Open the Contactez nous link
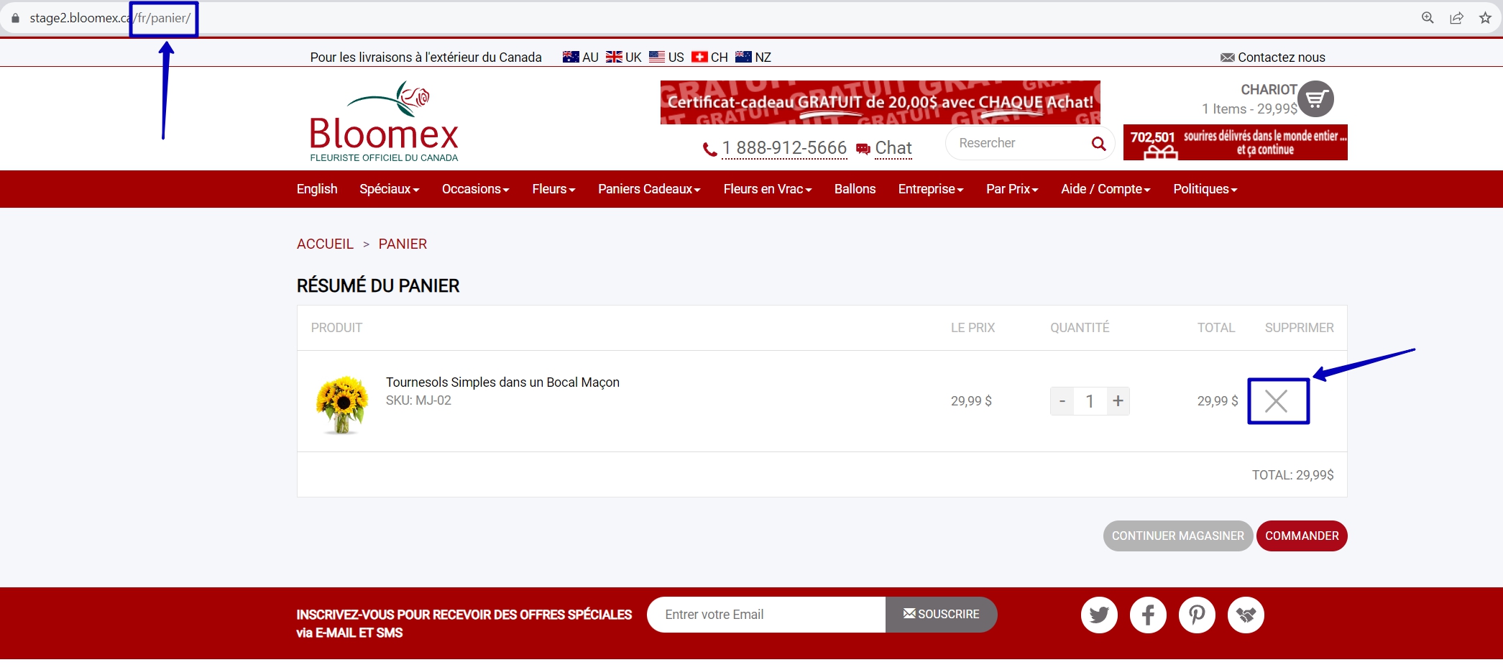This screenshot has width=1503, height=670. [1273, 58]
